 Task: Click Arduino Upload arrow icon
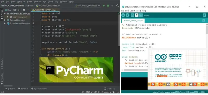click(x=127, y=15)
